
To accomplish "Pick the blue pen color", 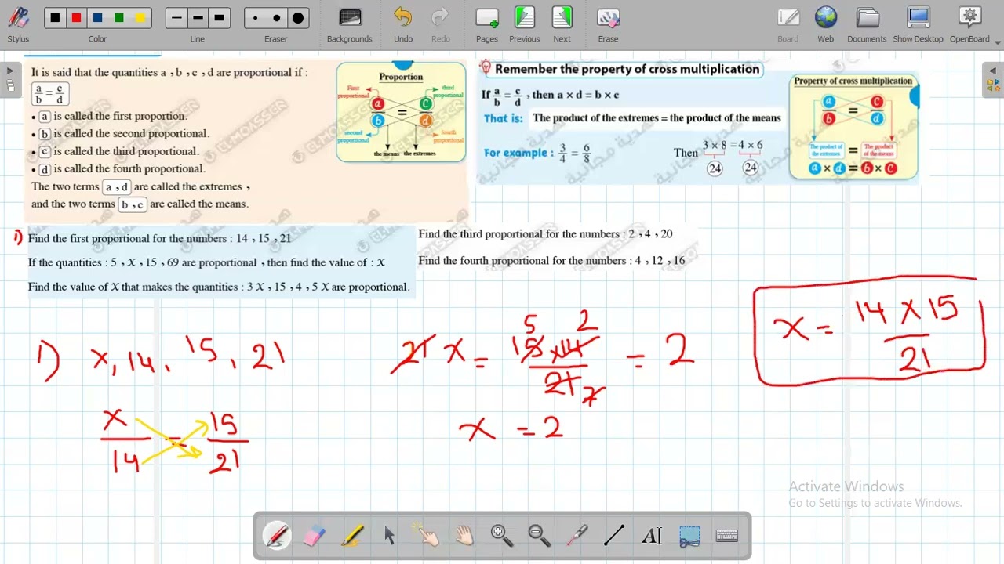I will [97, 18].
